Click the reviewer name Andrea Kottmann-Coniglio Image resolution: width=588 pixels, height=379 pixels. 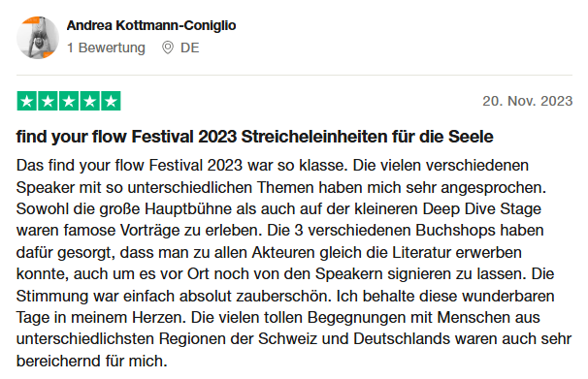pyautogui.click(x=151, y=25)
